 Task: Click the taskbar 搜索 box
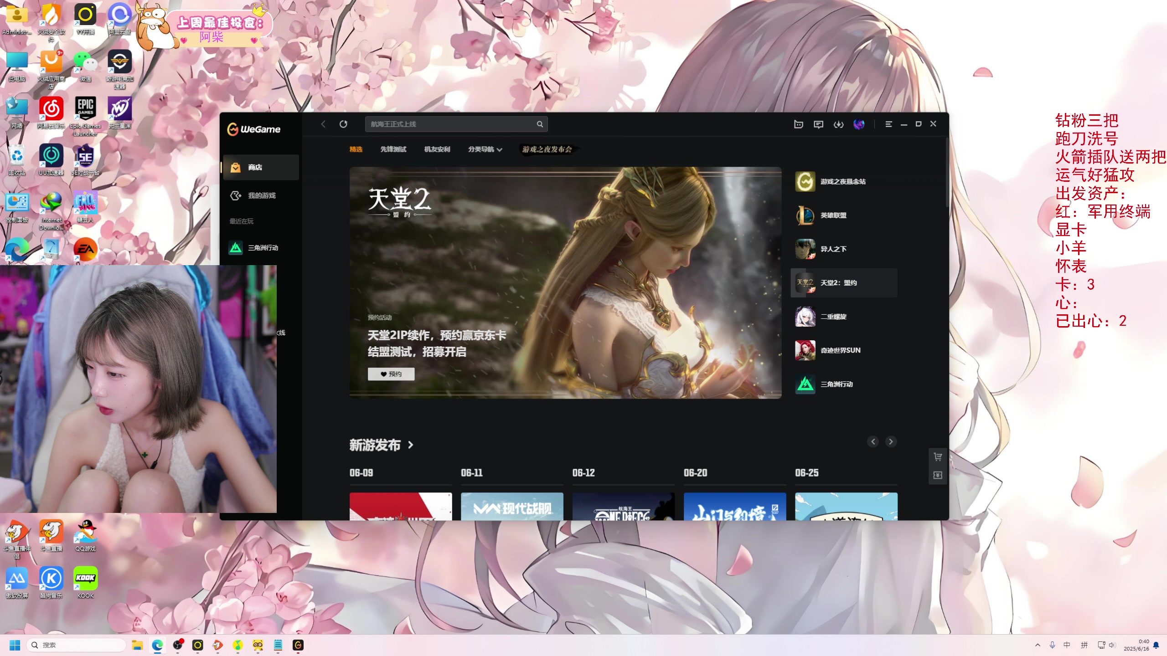coord(76,645)
